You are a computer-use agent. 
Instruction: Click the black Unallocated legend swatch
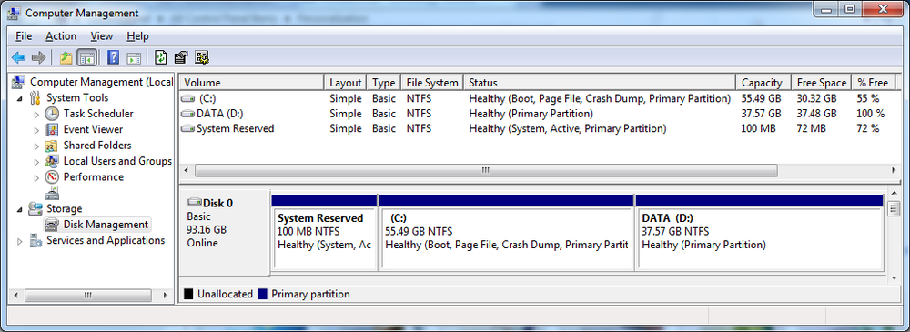[188, 295]
